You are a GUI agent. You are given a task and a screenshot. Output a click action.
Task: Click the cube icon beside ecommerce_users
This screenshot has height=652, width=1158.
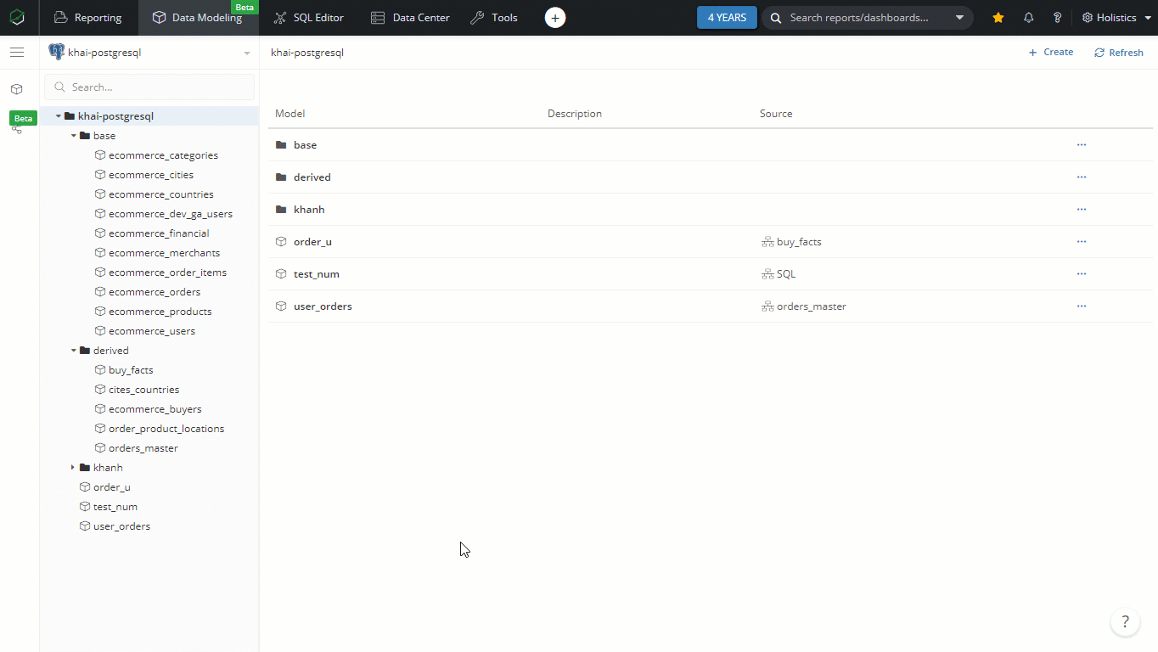100,331
